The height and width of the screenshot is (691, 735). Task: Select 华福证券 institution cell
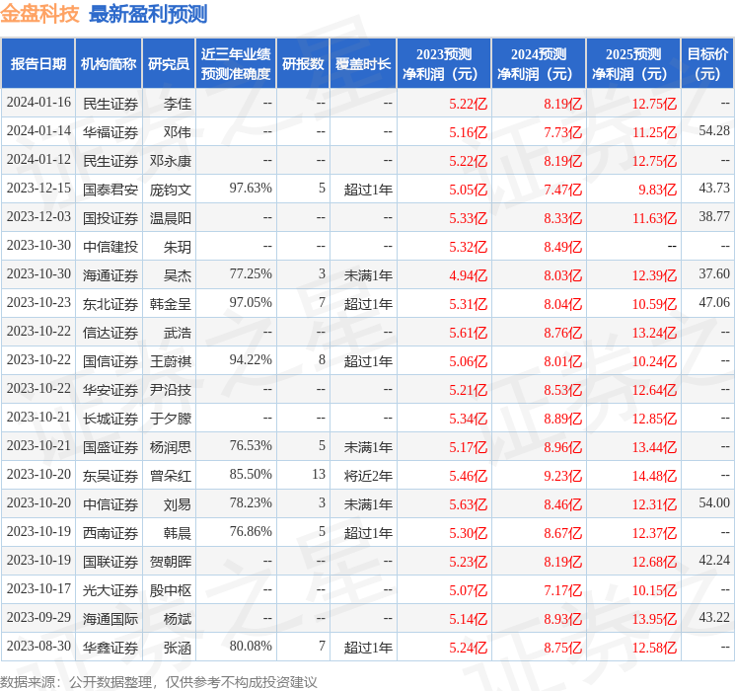point(110,132)
